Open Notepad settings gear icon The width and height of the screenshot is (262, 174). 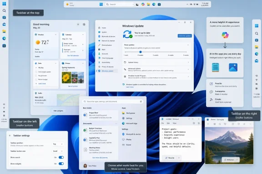point(199,123)
